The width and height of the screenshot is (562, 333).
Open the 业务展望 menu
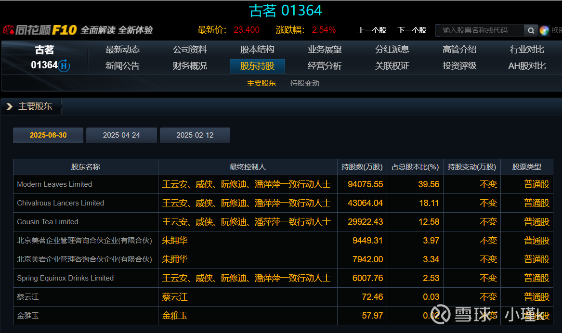pos(325,50)
